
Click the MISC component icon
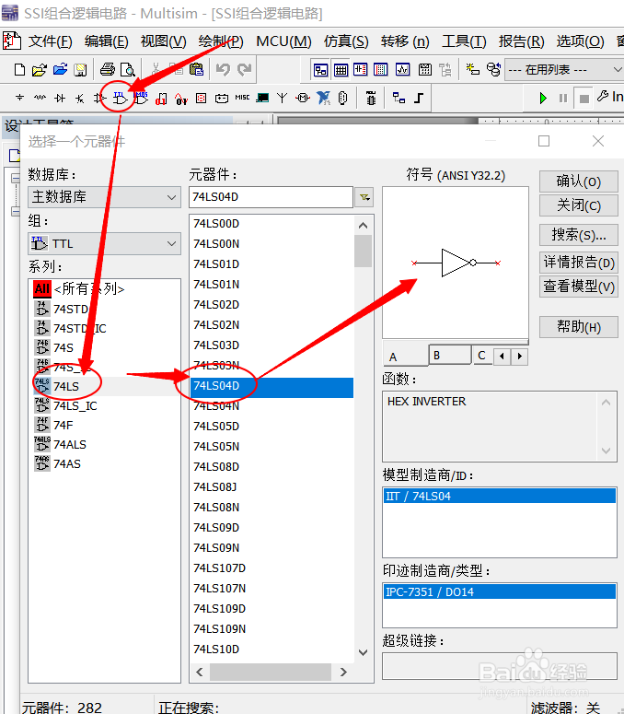tap(242, 98)
